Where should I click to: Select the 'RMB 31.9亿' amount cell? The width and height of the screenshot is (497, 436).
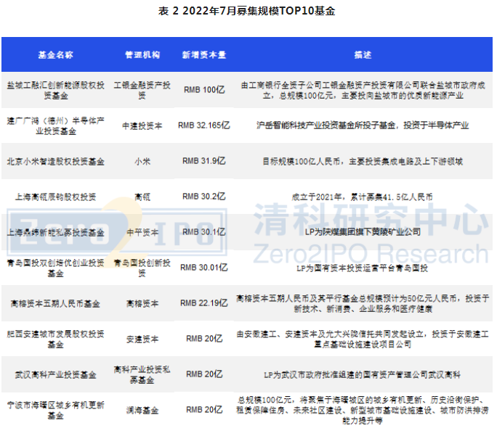coord(203,161)
